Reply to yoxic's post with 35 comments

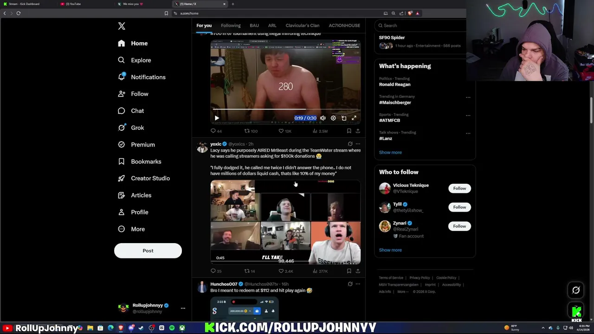click(216, 271)
